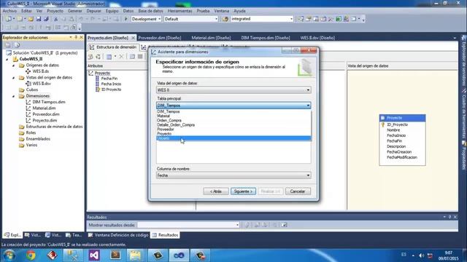Select Material in the table list

[x=233, y=116]
